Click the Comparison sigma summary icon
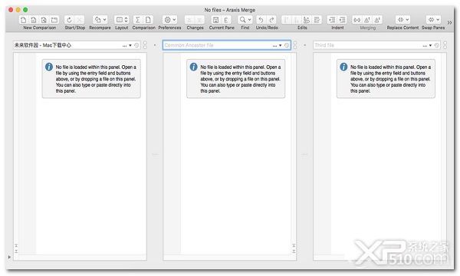This screenshot has height=276, width=460. pyautogui.click(x=138, y=20)
